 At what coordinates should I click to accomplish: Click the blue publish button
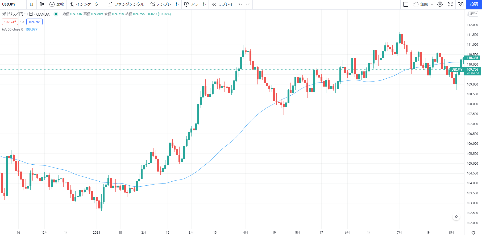point(474,4)
